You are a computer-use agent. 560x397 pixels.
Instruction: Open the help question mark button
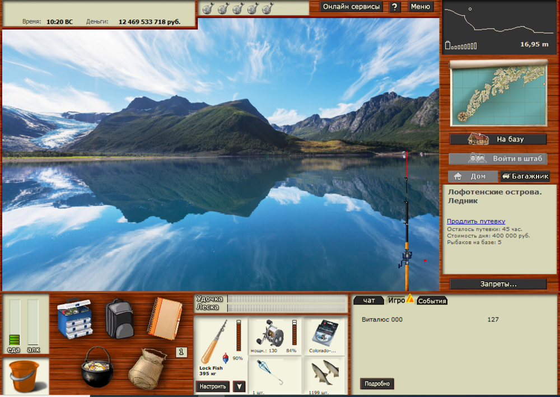tap(395, 7)
